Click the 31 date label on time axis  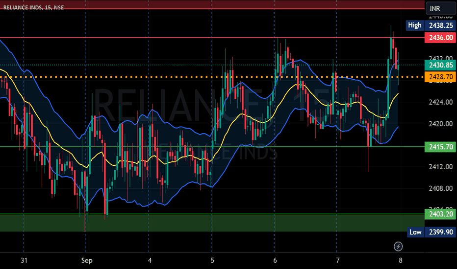24,260
